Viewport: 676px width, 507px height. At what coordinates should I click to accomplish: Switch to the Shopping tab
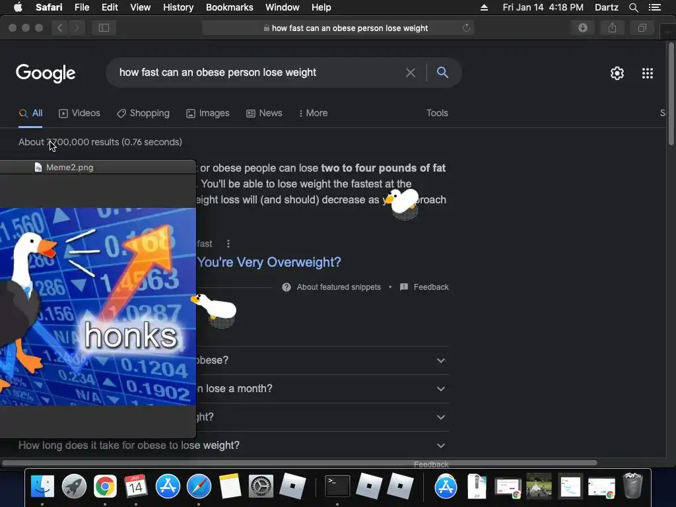[x=143, y=113]
